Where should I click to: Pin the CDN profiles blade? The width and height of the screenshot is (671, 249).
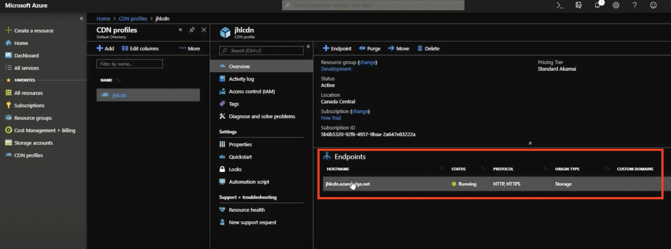click(x=192, y=30)
